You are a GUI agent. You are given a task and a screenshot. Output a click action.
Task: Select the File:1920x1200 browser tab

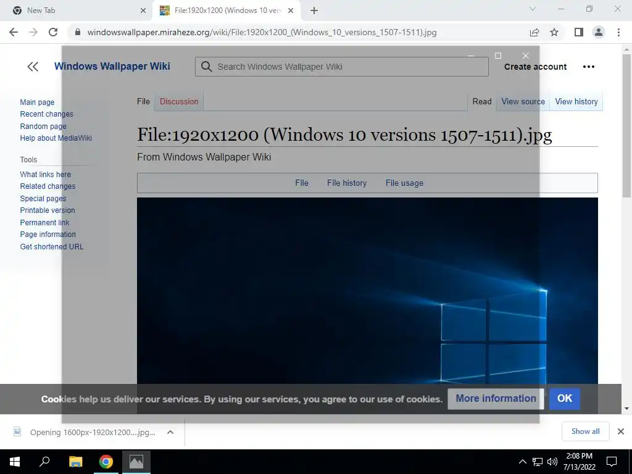[x=227, y=10]
